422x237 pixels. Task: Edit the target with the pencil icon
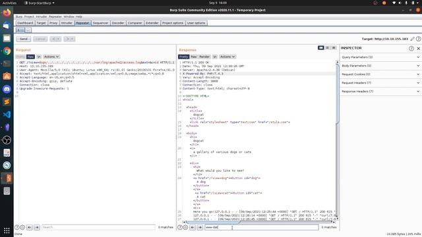412,39
